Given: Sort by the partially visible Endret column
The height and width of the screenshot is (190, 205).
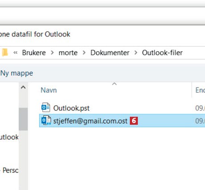Looking at the screenshot, I should 200,90.
